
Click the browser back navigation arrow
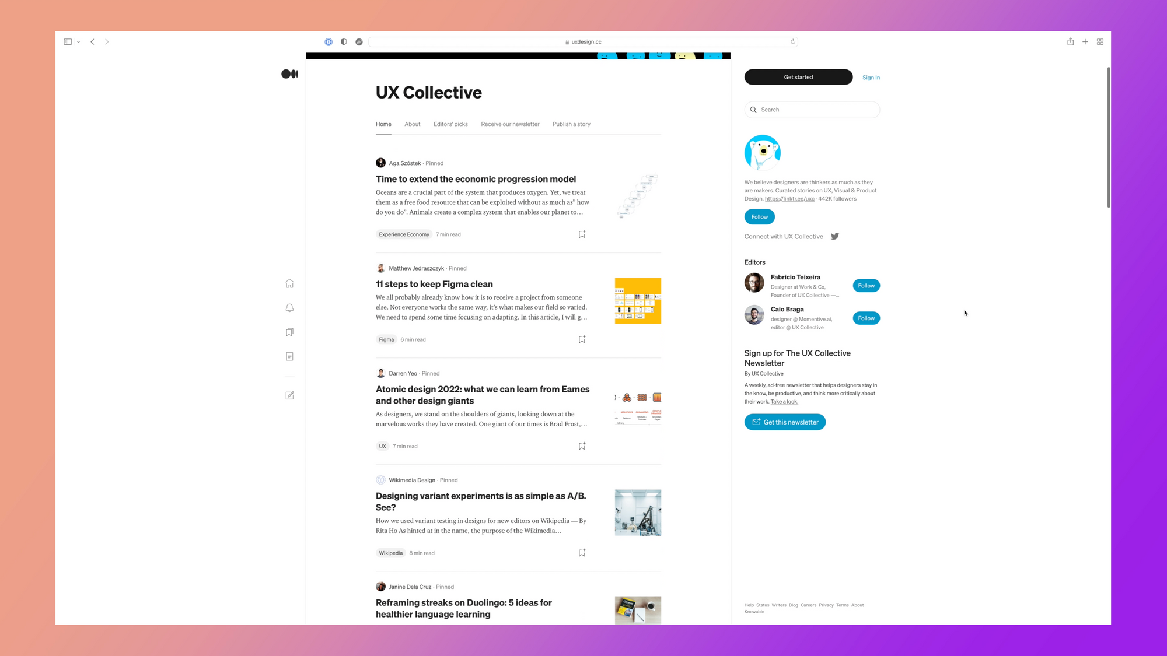(93, 41)
